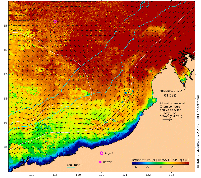Click the 'drifter' legend label

[x=107, y=162]
